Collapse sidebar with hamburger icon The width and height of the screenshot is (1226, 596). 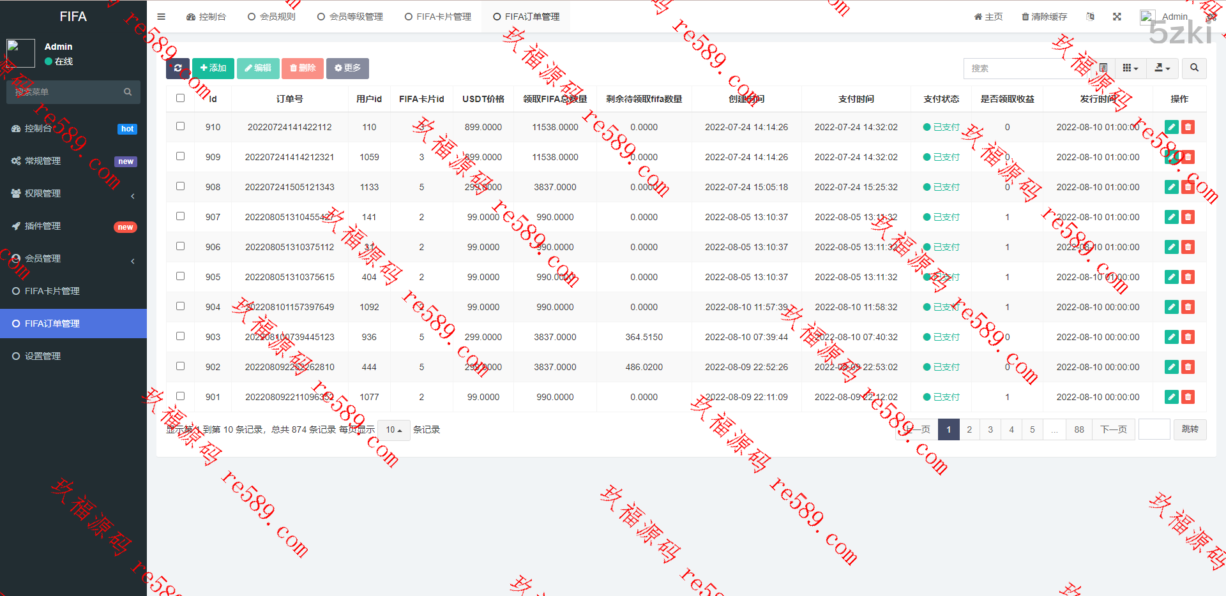tap(162, 17)
